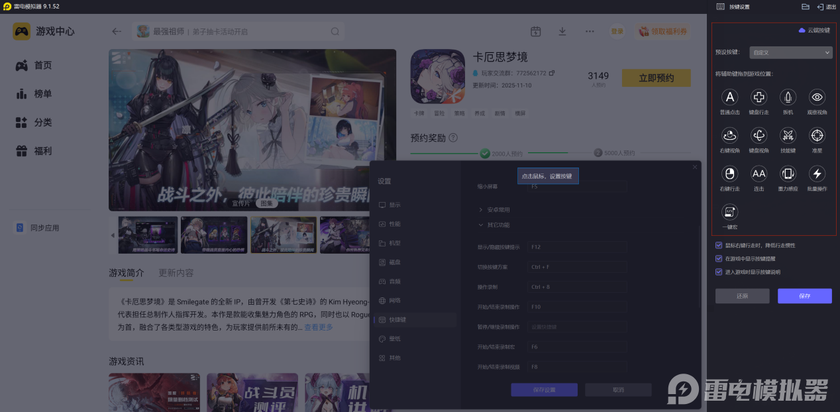Click the 显示/隐藏按键提示 F12 shortcut field

click(577, 247)
